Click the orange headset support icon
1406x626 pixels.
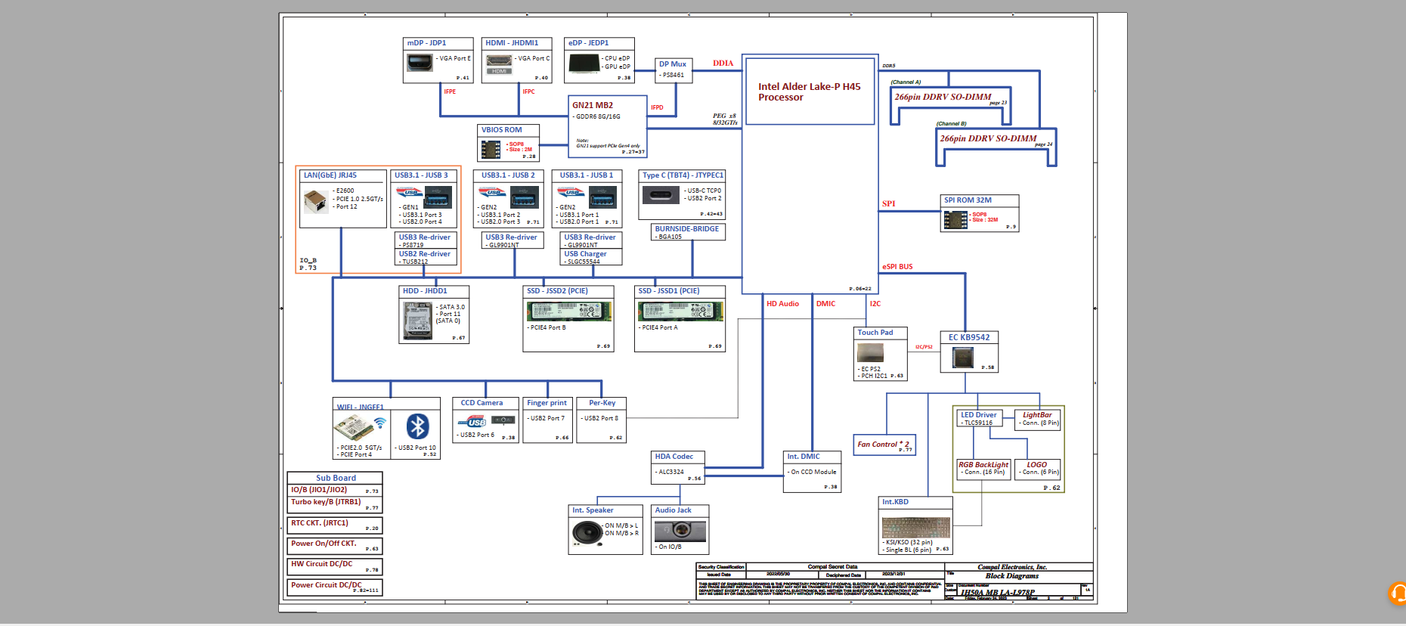[x=1398, y=593]
